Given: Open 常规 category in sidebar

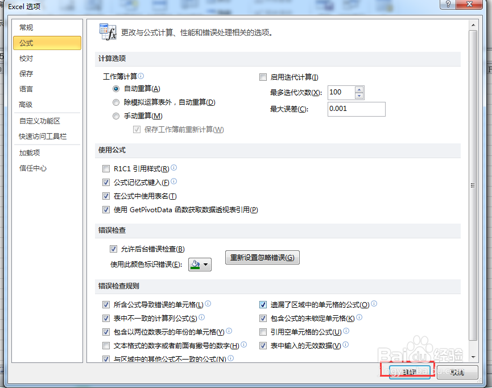Looking at the screenshot, I should (47, 28).
